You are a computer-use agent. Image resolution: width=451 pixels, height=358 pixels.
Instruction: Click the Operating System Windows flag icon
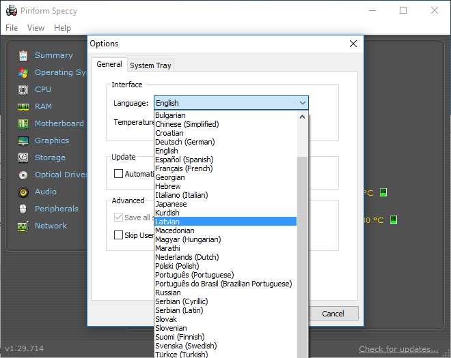(23, 73)
